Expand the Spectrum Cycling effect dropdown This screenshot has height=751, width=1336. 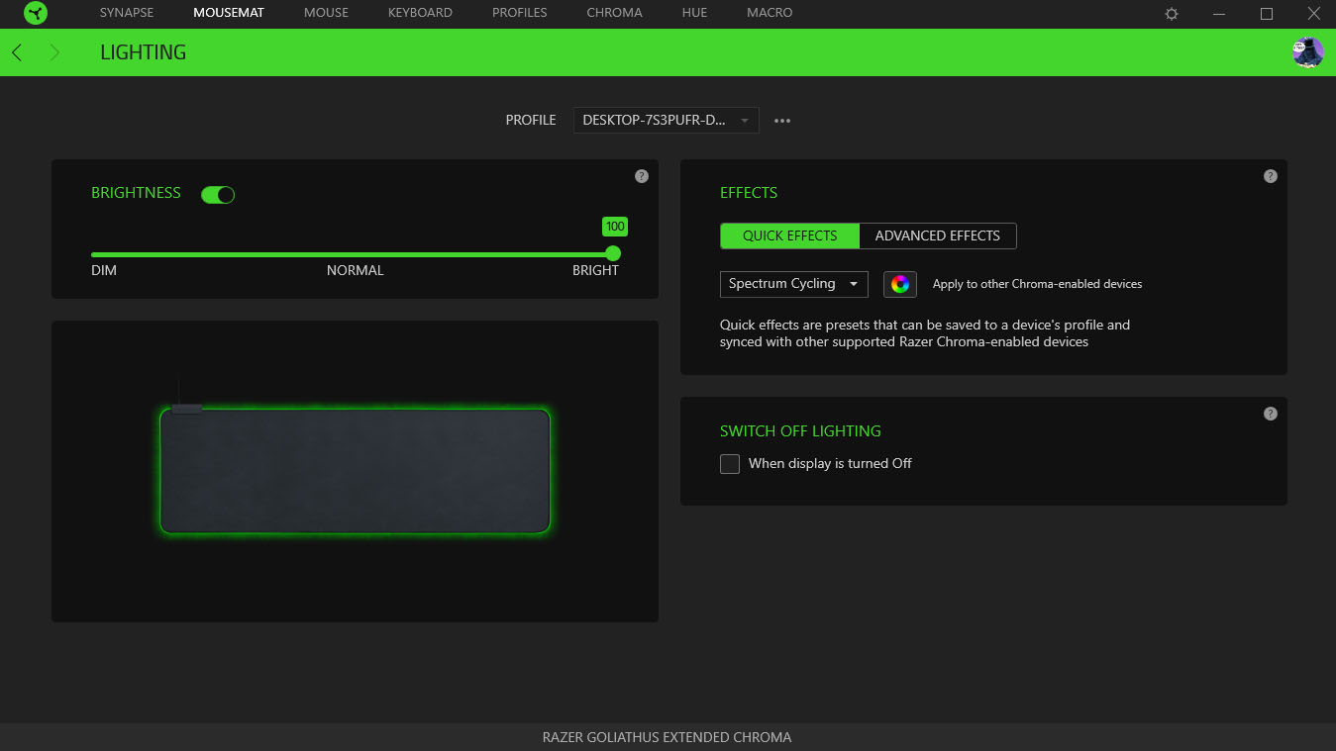click(x=793, y=284)
